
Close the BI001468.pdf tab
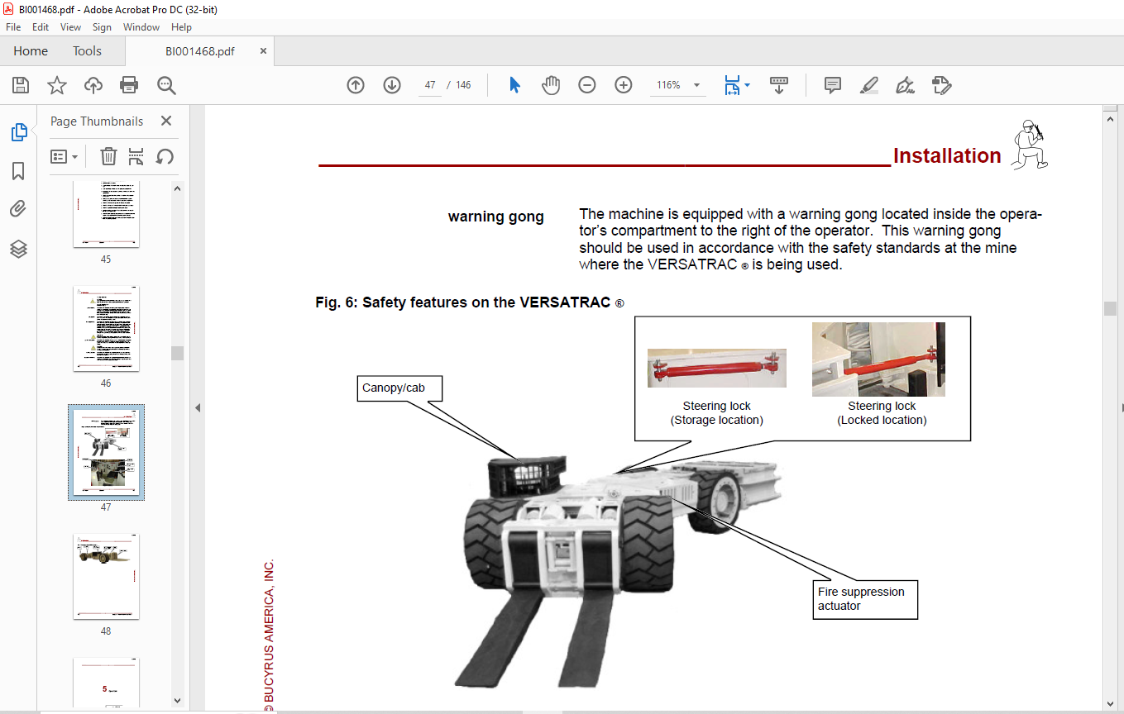coord(263,50)
